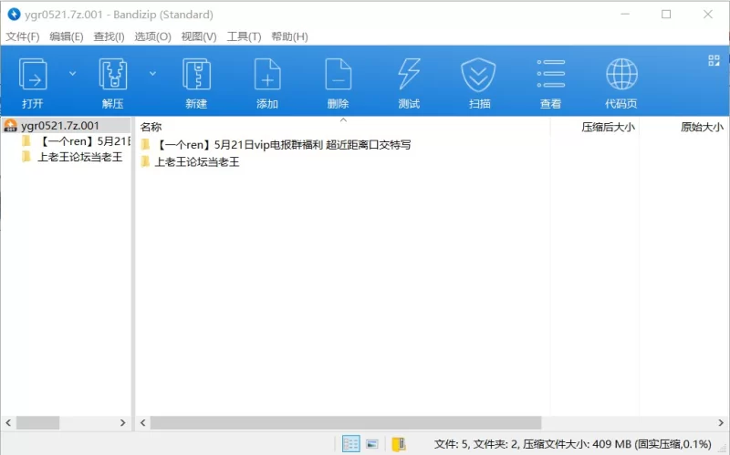Image resolution: width=730 pixels, height=455 pixels.
Task: Click the Code page (代码页) globe icon
Action: point(621,75)
